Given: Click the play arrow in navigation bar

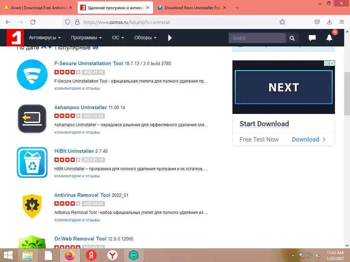Looking at the screenshot, I should (x=170, y=38).
